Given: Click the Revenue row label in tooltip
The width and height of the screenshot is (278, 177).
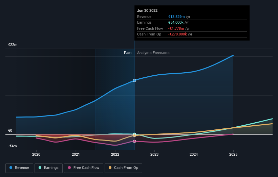Looking at the screenshot, I should [144, 17].
